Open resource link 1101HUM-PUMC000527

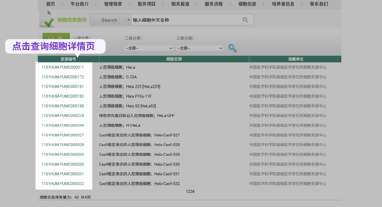(63, 135)
